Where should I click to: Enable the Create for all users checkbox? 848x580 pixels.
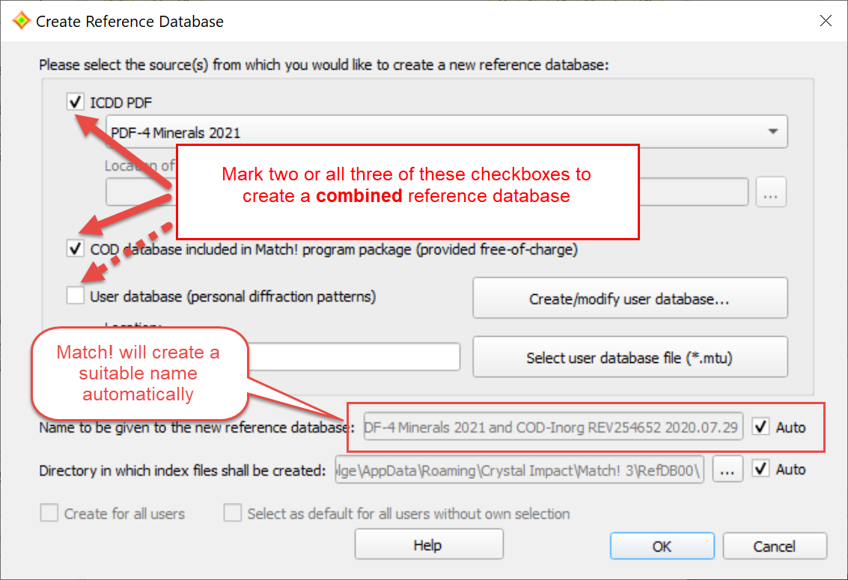coord(49,513)
